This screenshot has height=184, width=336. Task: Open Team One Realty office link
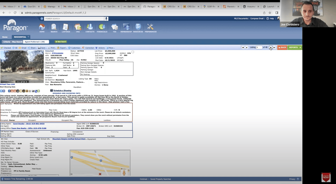(29, 128)
